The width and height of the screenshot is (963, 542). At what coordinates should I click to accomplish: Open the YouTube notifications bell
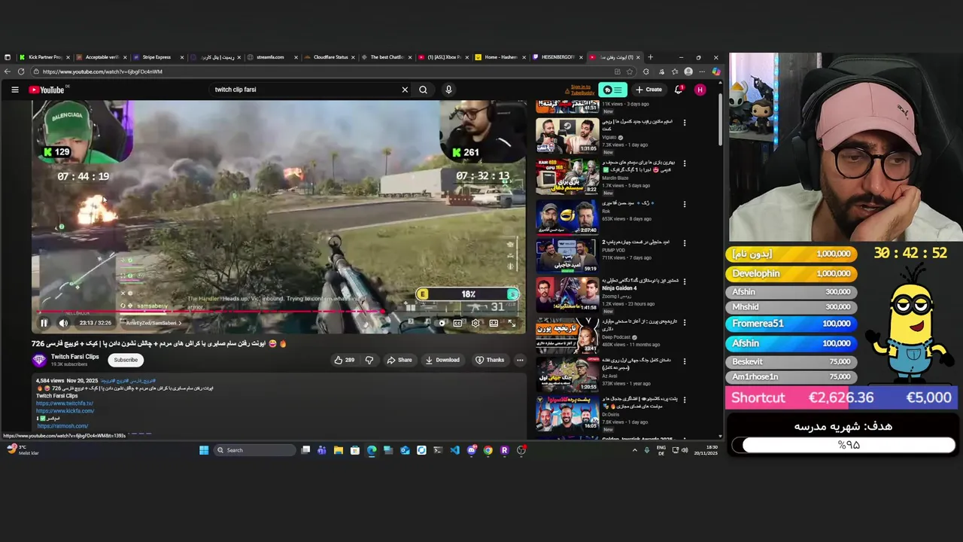point(679,90)
